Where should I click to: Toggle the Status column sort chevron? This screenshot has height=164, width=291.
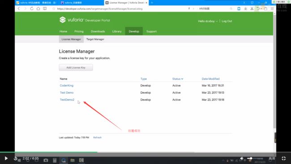(x=182, y=79)
